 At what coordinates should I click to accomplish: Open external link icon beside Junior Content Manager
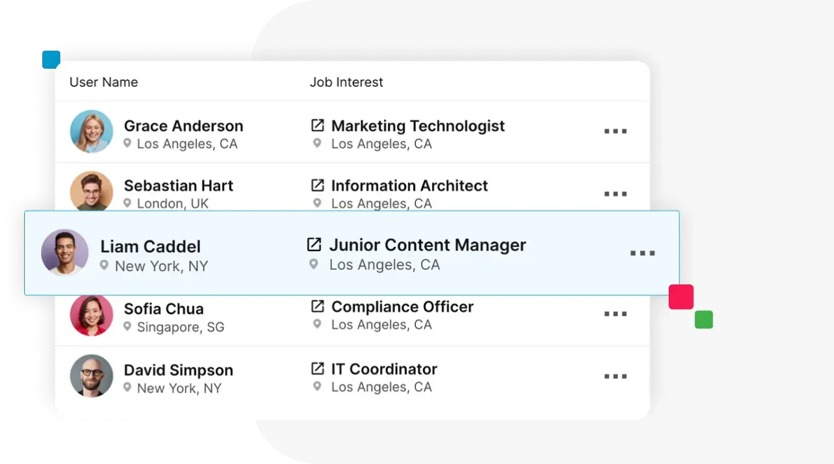click(x=314, y=245)
